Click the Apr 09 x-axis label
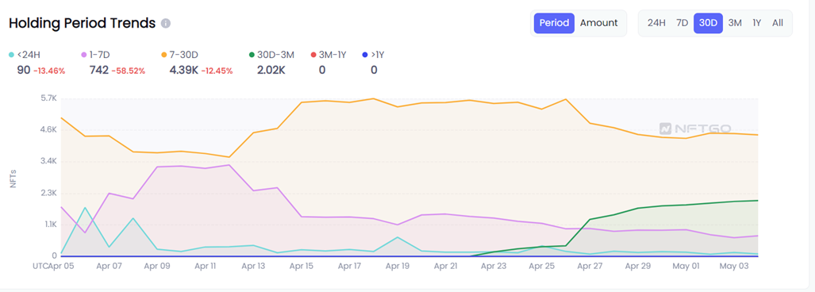Screen dimensions: 815x292 pyautogui.click(x=157, y=266)
